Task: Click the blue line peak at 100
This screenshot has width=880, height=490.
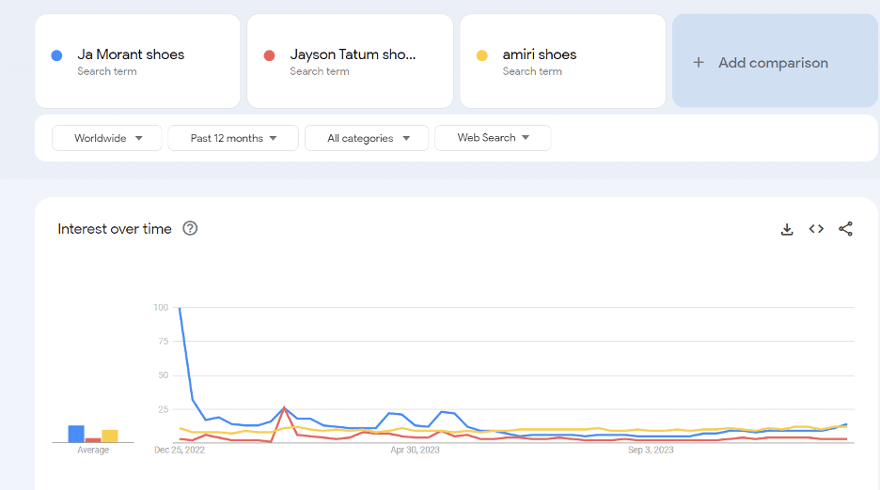Action: tap(180, 308)
